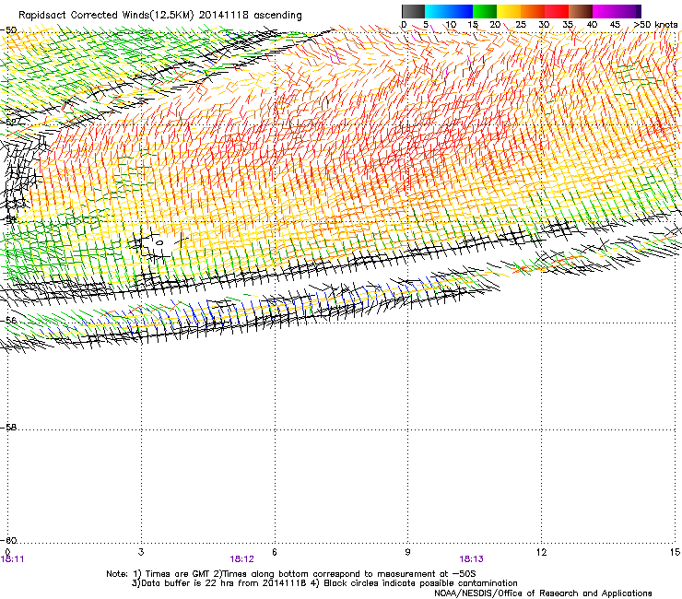This screenshot has width=682, height=599.
Task: Click the red 30-35 knots legend swatch
Action: click(x=557, y=11)
